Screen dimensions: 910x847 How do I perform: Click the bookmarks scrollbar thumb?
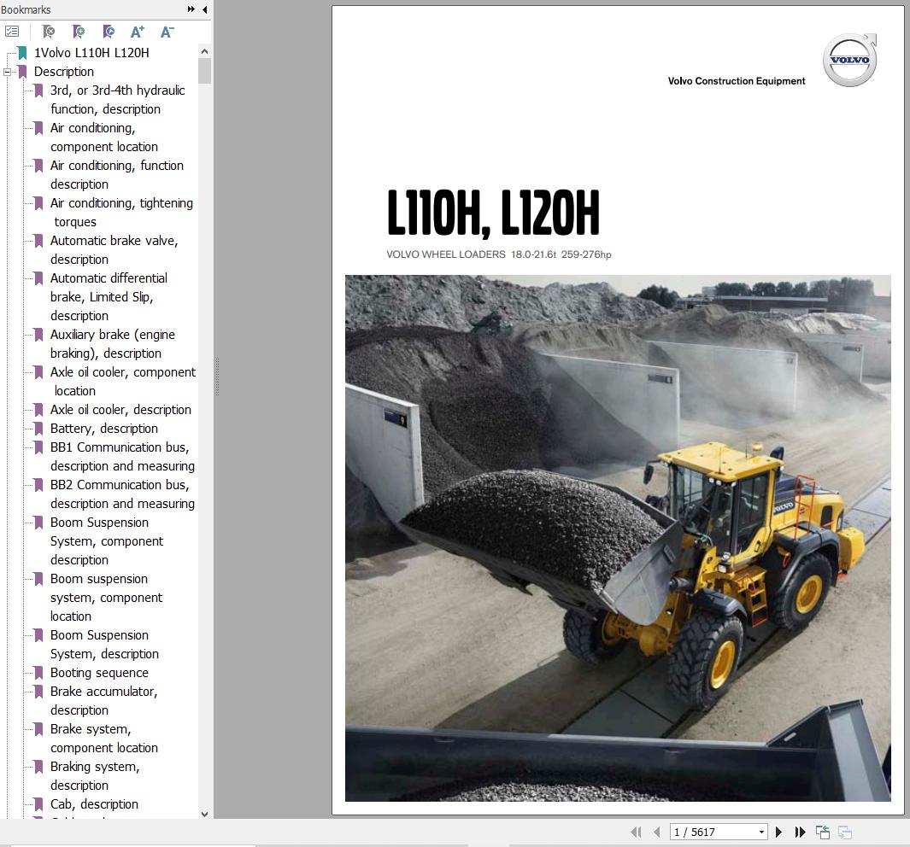point(204,71)
